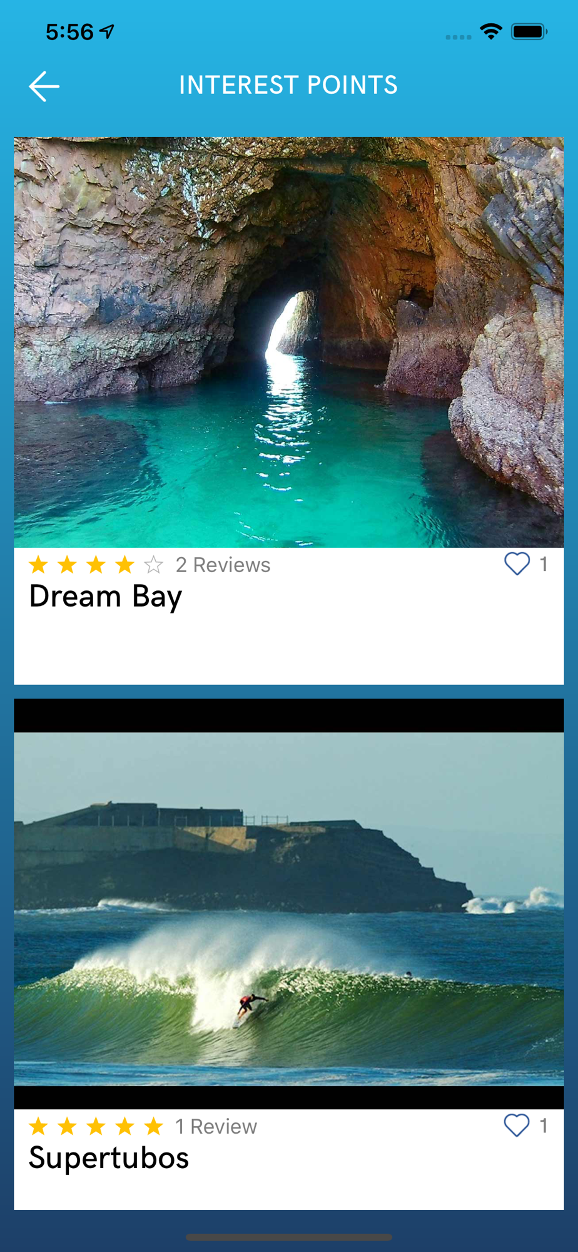View Dream Bay's 2 Reviews
Viewport: 578px width, 1252px height.
223,565
